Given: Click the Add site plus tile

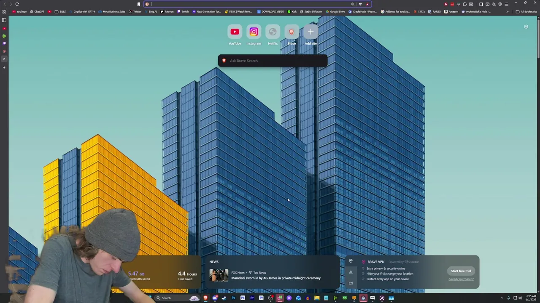Looking at the screenshot, I should (x=310, y=32).
